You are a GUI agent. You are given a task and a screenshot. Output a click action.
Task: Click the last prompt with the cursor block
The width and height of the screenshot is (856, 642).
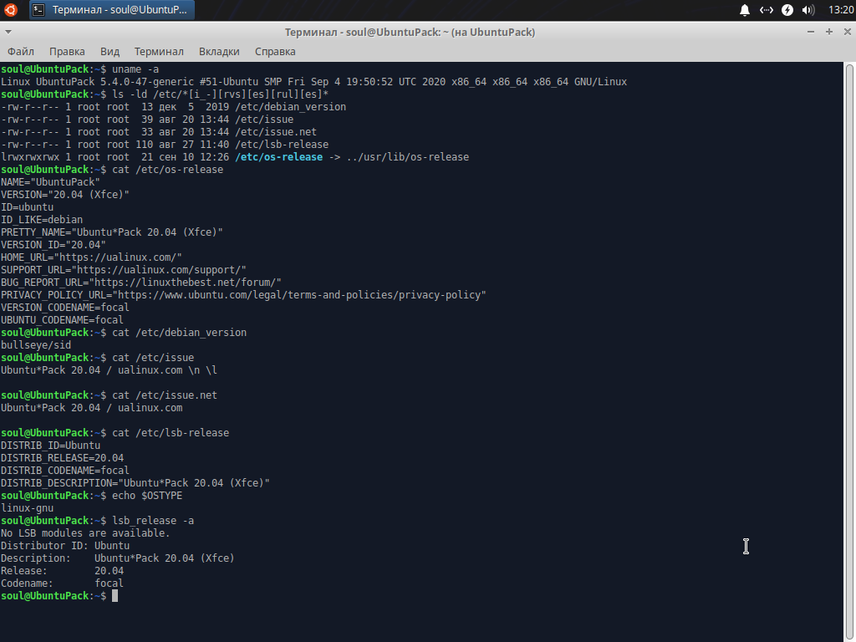(59, 596)
